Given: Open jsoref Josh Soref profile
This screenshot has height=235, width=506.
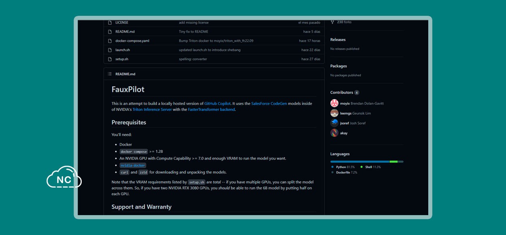Looking at the screenshot, I should click(353, 123).
